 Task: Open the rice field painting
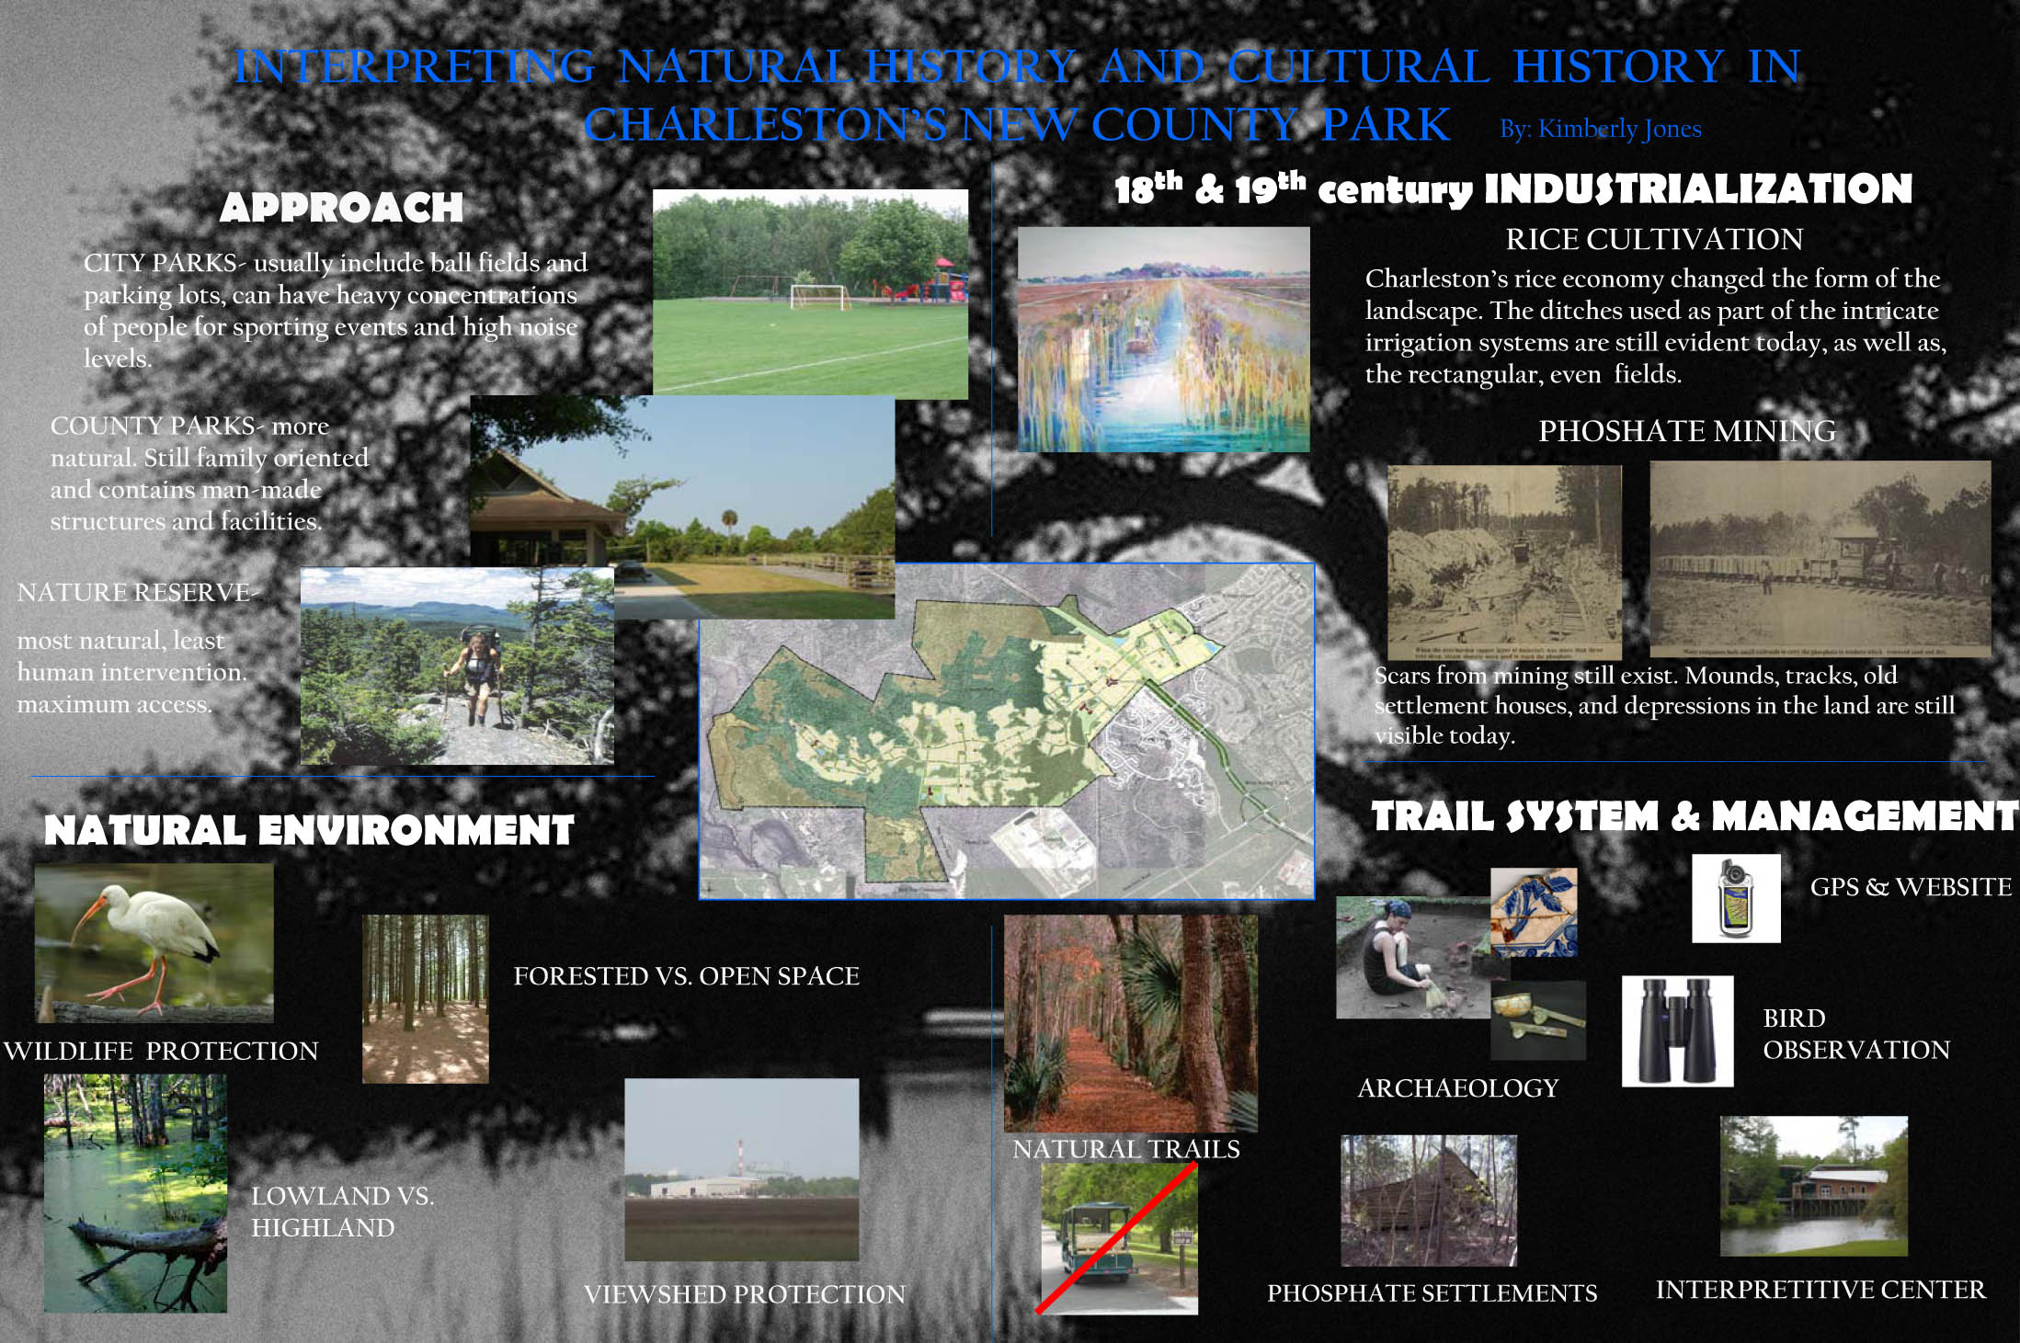1164,339
